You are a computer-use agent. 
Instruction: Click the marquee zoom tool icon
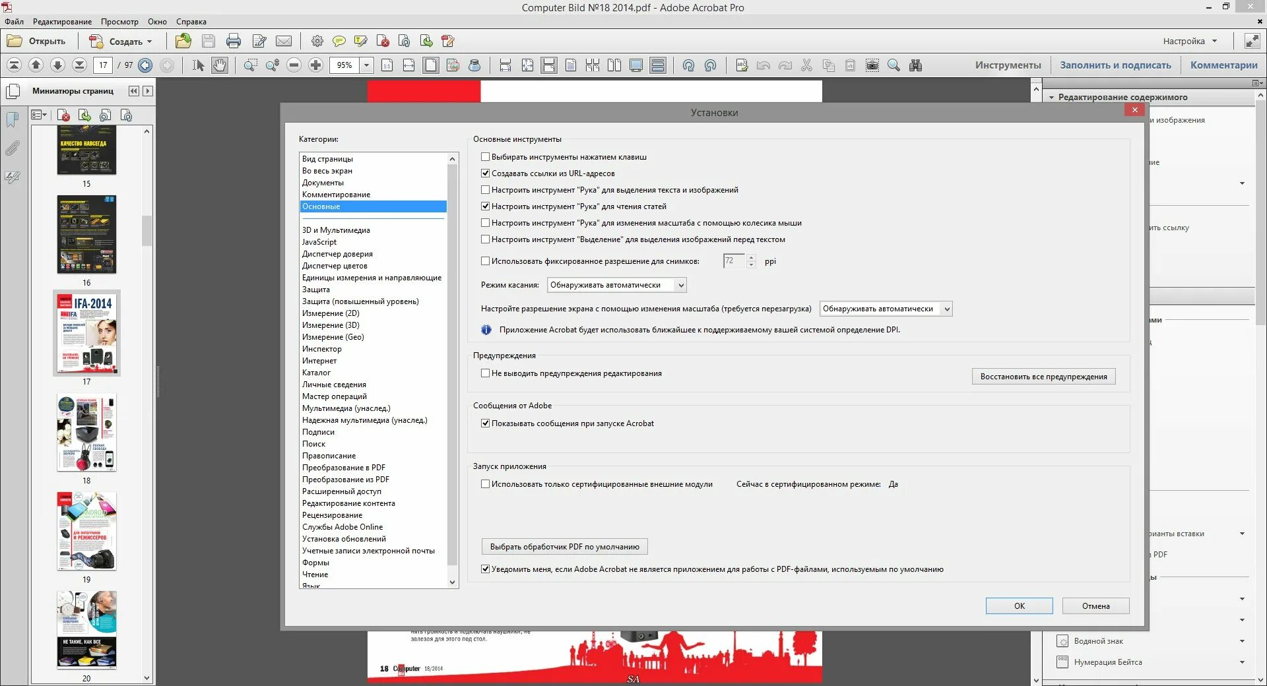click(251, 65)
